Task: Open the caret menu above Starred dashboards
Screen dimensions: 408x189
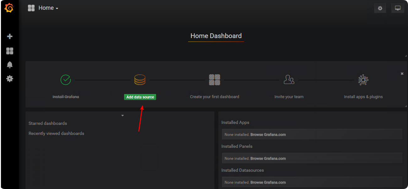Action: (x=122, y=116)
